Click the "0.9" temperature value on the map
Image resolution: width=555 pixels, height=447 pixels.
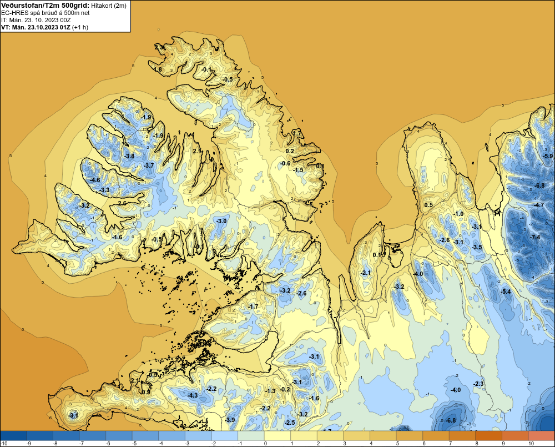[146, 392]
